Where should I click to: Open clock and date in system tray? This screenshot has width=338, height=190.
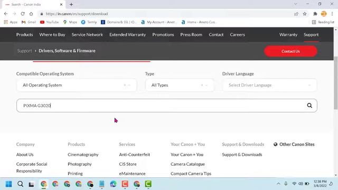[320, 184]
